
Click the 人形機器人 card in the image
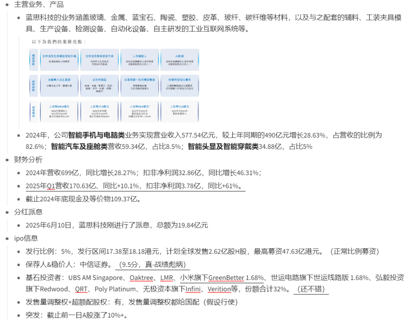click(x=140, y=60)
